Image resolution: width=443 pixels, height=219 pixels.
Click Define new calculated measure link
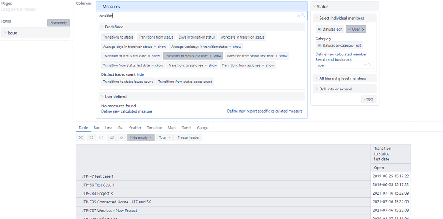pyautogui.click(x=127, y=111)
